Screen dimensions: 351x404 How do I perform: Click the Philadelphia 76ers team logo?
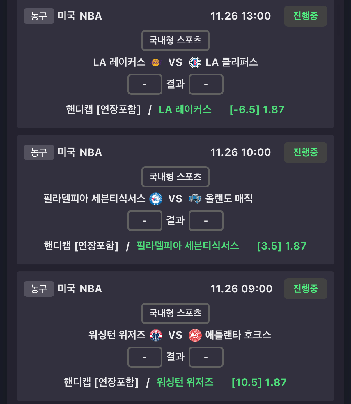point(156,199)
